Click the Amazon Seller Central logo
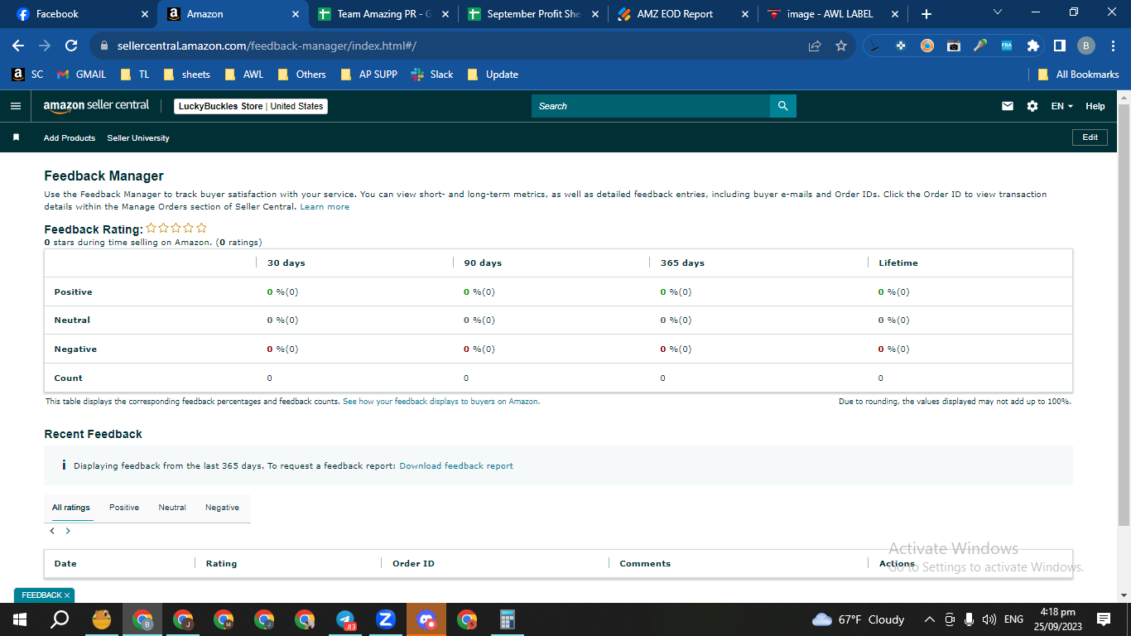Viewport: 1131px width, 636px height. (x=97, y=106)
